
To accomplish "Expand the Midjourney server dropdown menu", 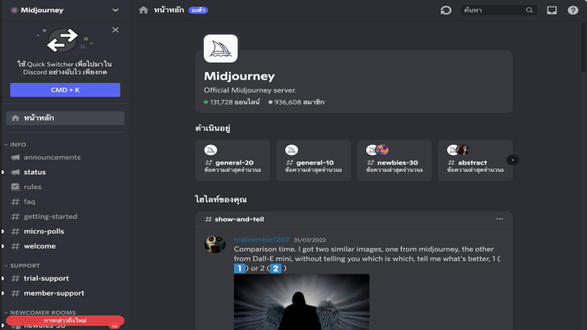I will [x=116, y=10].
